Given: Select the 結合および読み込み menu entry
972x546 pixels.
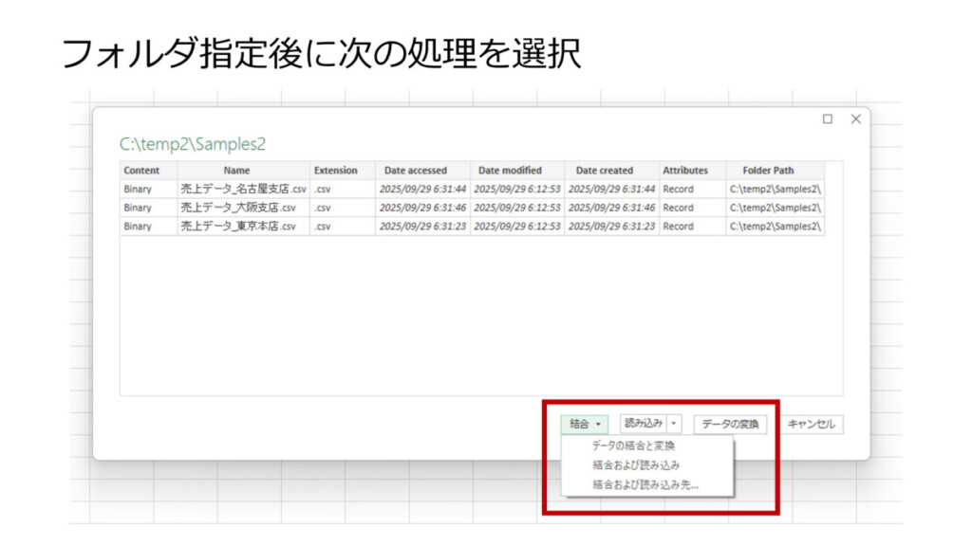Looking at the screenshot, I should (x=635, y=465).
